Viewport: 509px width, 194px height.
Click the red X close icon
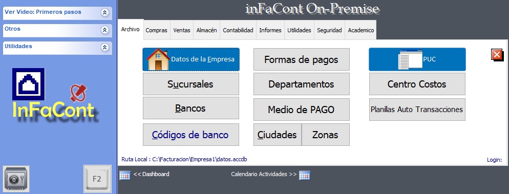497,55
